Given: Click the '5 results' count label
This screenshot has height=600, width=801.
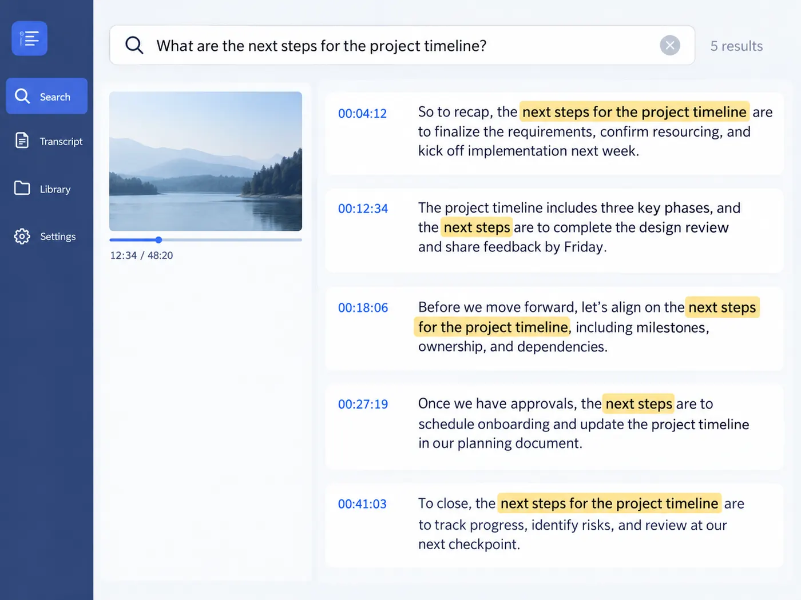Looking at the screenshot, I should [736, 46].
